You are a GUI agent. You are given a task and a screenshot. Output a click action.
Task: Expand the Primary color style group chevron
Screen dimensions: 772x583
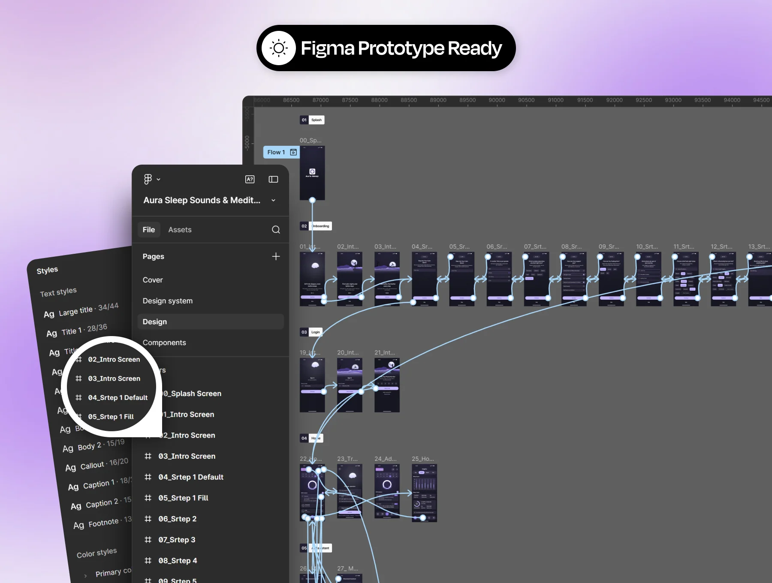point(85,576)
